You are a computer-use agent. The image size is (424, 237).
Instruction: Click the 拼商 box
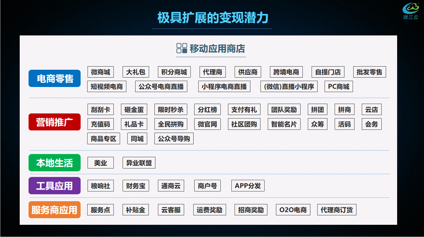(x=344, y=109)
